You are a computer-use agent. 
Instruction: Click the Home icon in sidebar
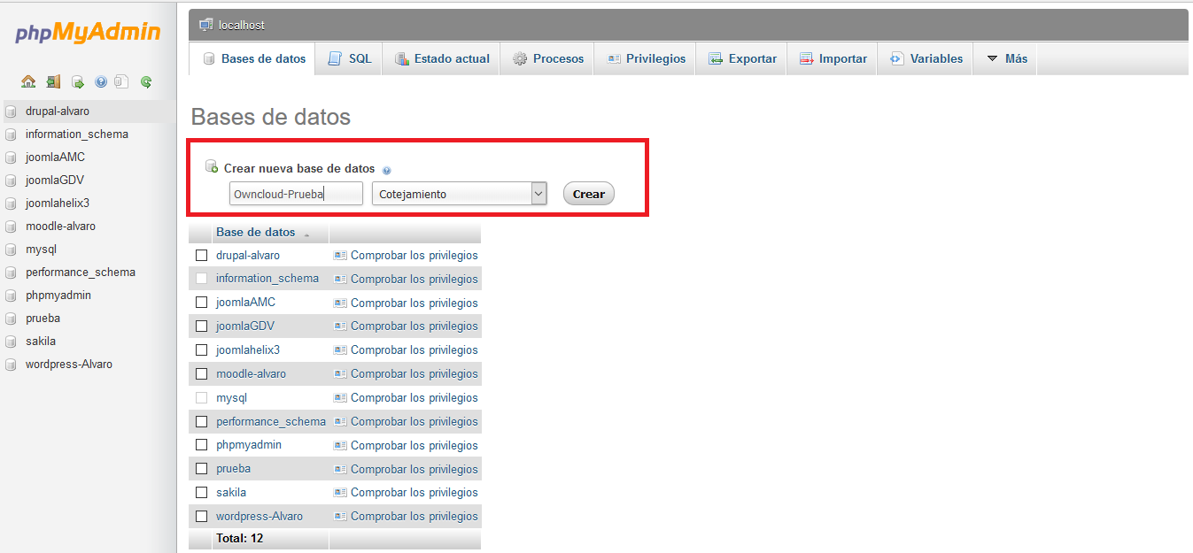28,82
